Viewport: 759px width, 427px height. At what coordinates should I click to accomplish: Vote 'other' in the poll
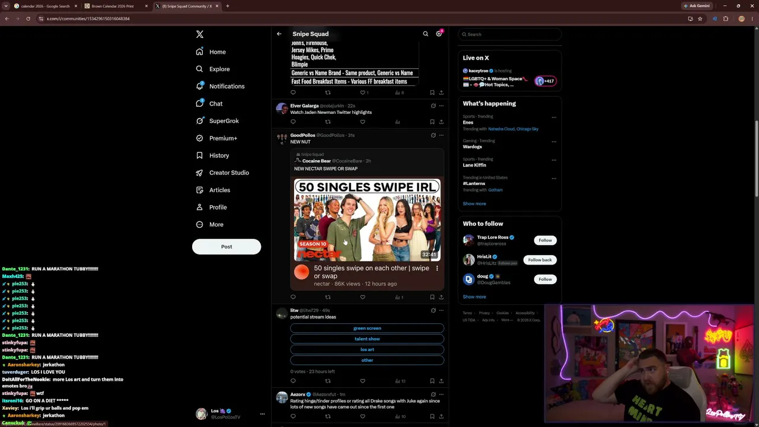coord(367,361)
